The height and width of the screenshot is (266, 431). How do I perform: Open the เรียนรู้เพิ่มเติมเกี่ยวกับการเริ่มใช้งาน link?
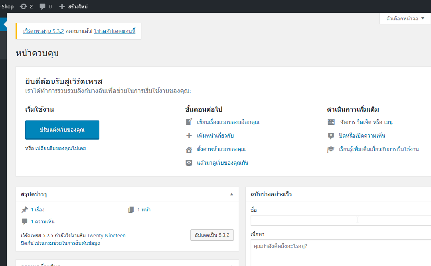click(x=379, y=149)
